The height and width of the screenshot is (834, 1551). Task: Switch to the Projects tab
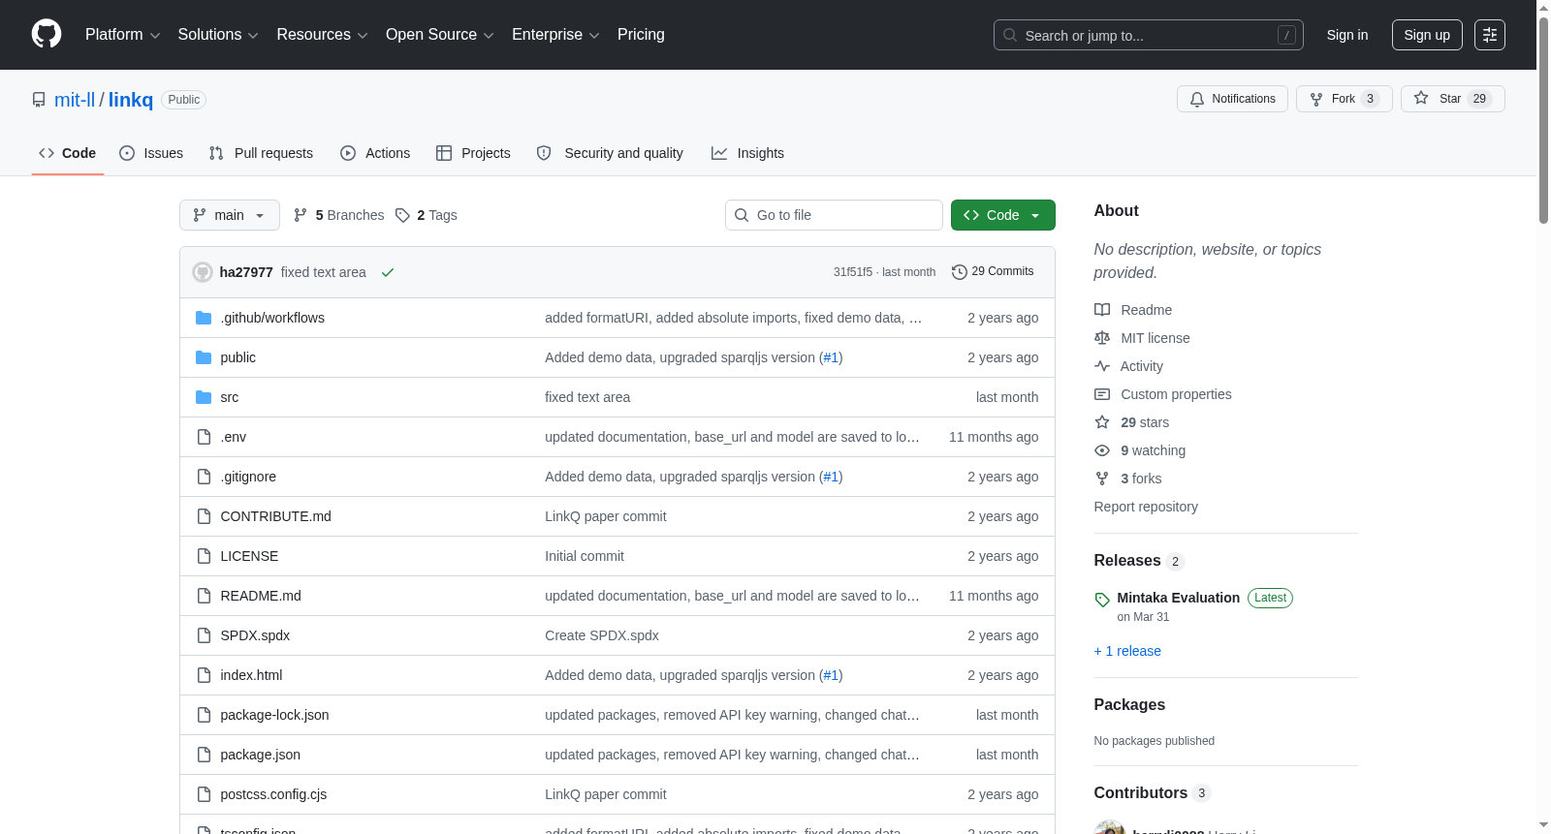pos(473,153)
